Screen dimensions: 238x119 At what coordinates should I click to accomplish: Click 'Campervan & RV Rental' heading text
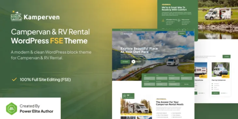[51, 32]
